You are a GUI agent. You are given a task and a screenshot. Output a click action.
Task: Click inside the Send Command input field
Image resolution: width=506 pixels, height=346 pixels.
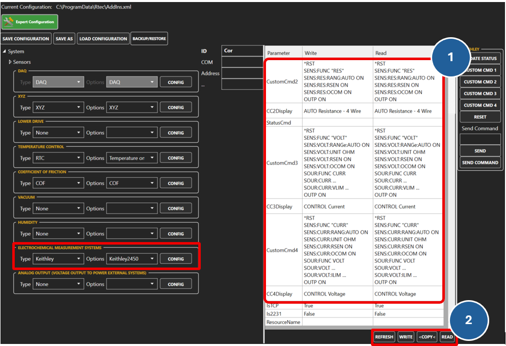[x=480, y=138]
